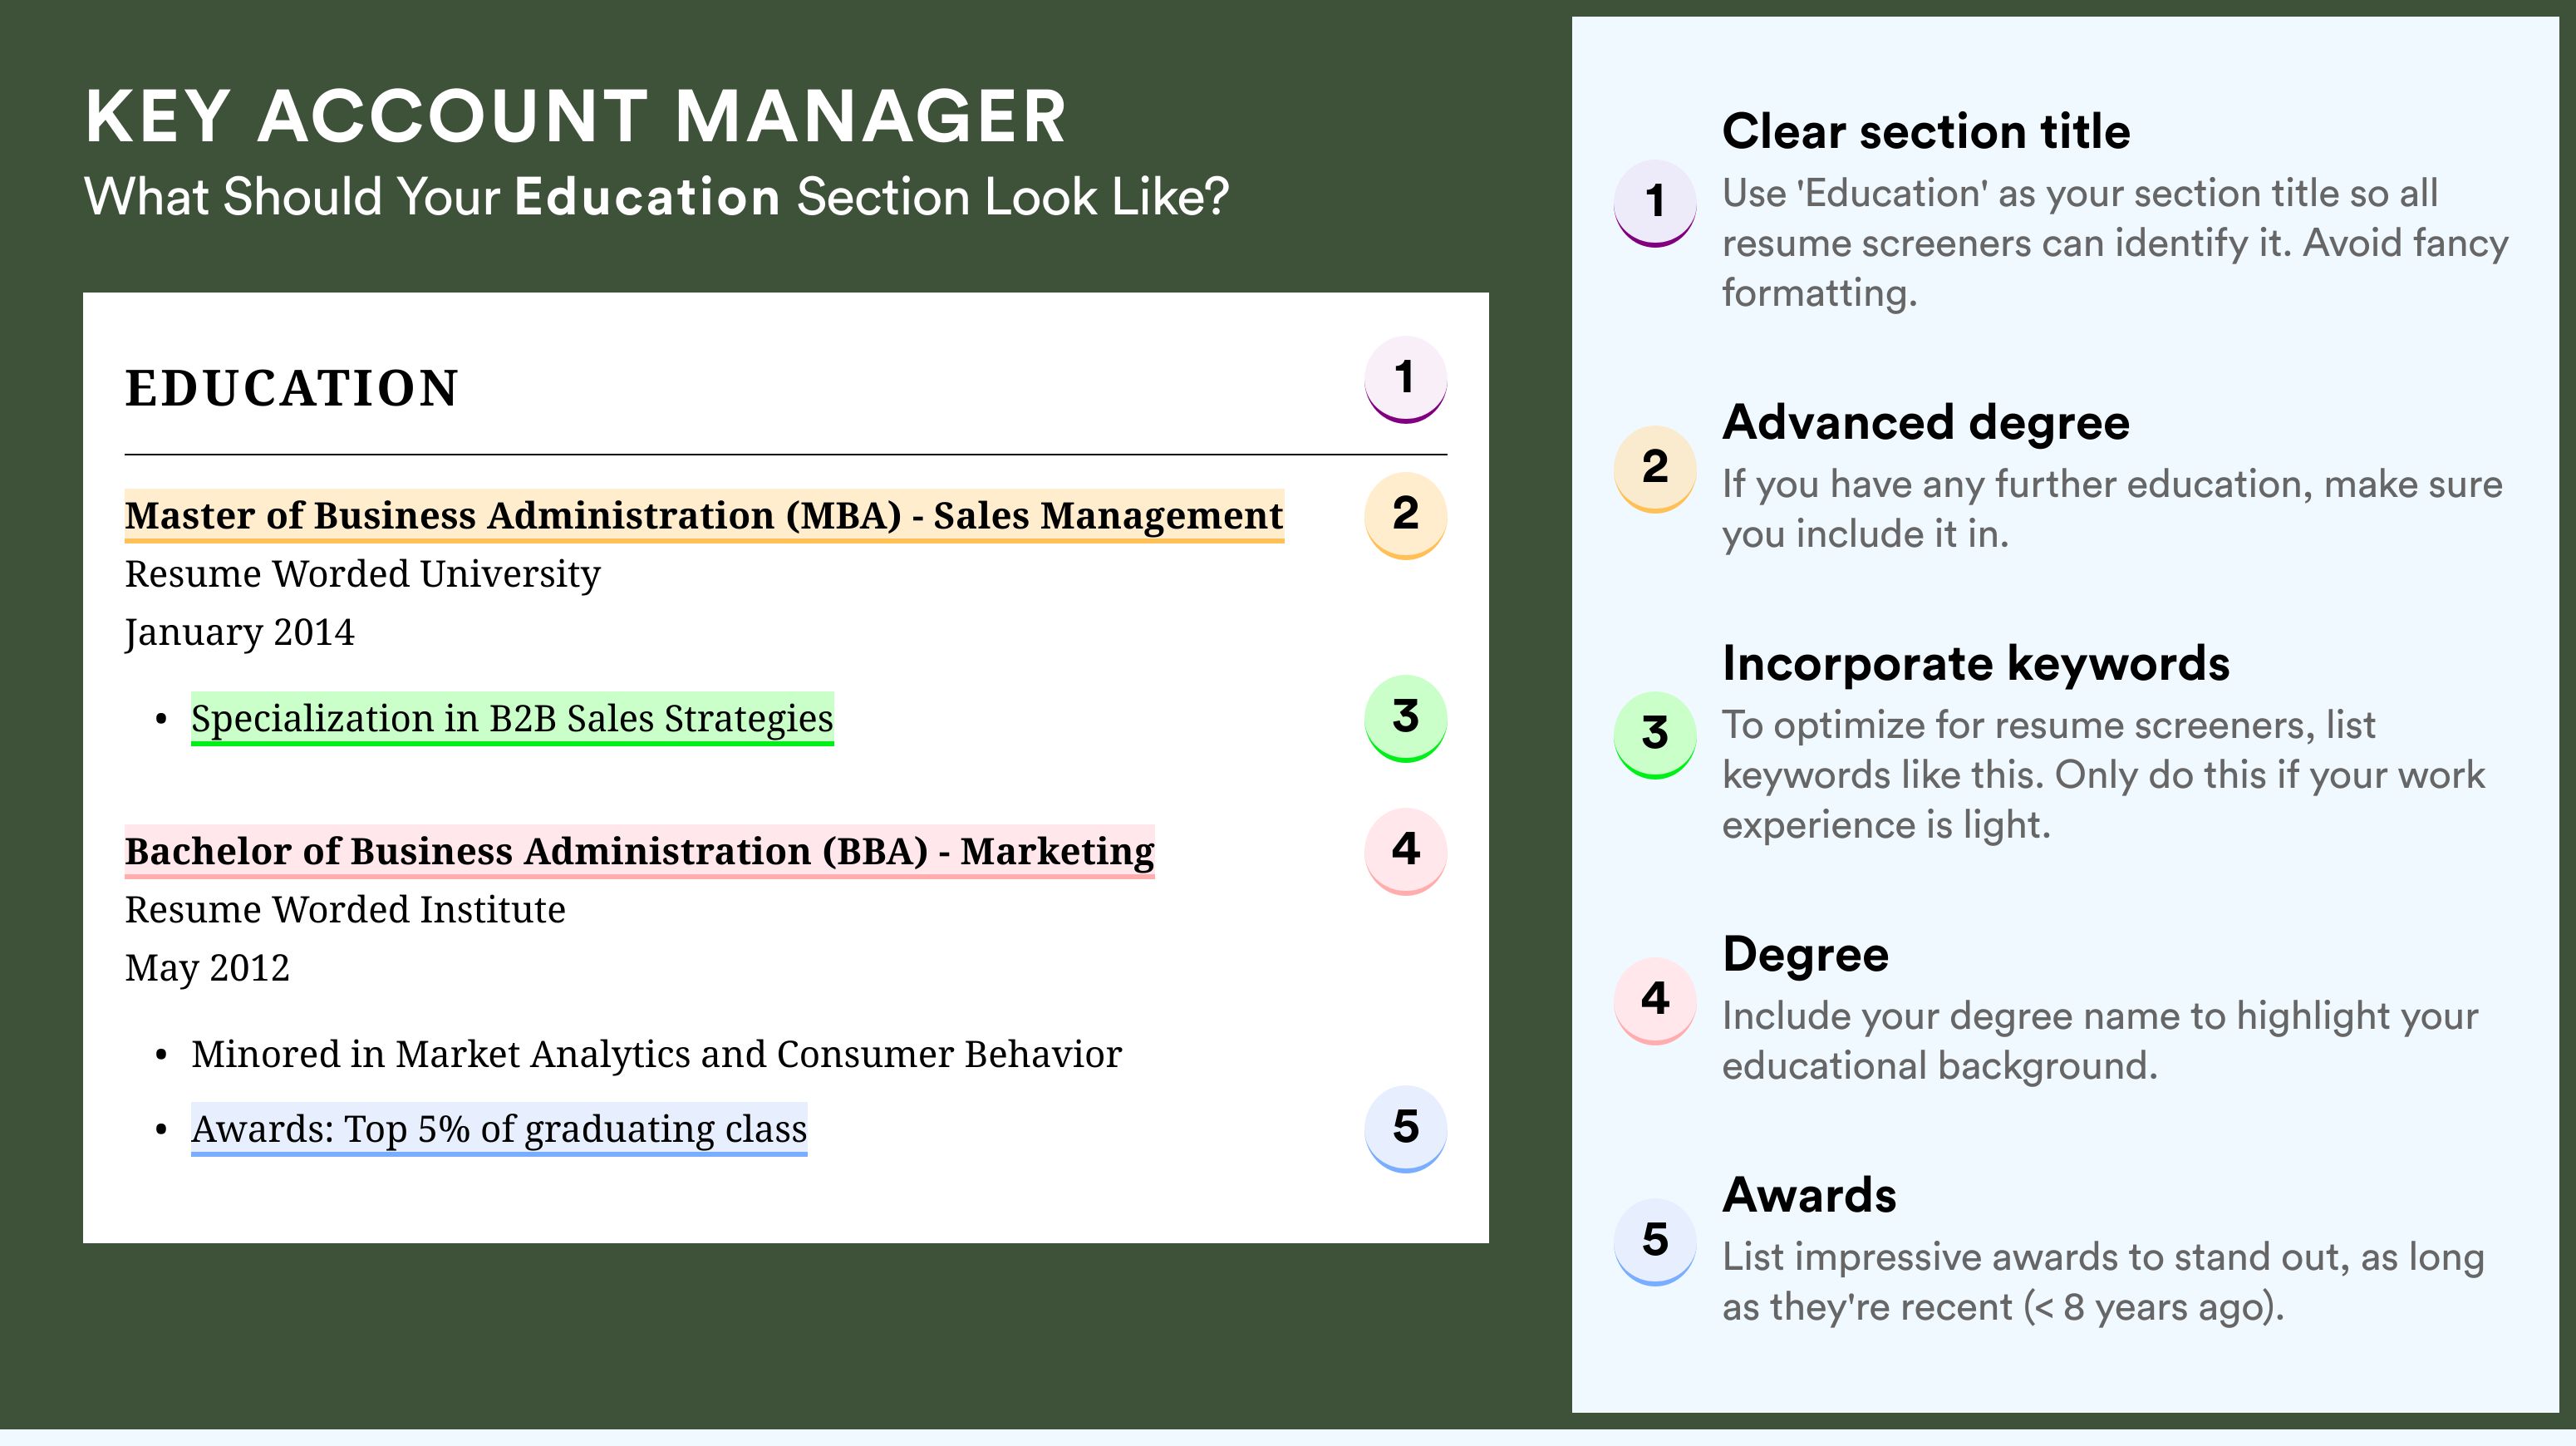Click "Bachelor of Business Administration (BBA) - Marketing"

(x=639, y=852)
